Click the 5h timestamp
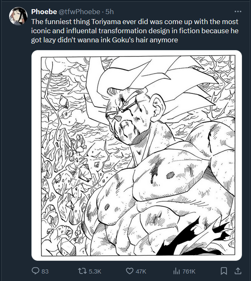 110,12
